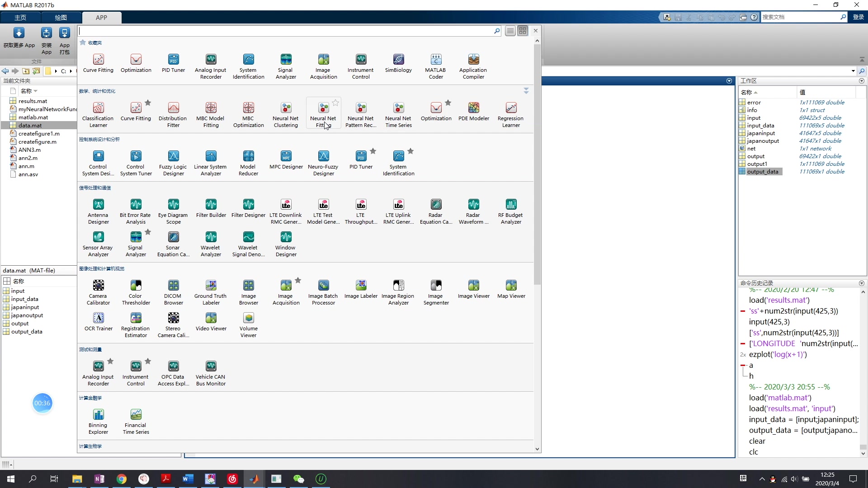Toggle favorite star for Neural Net Fitting

pyautogui.click(x=335, y=103)
